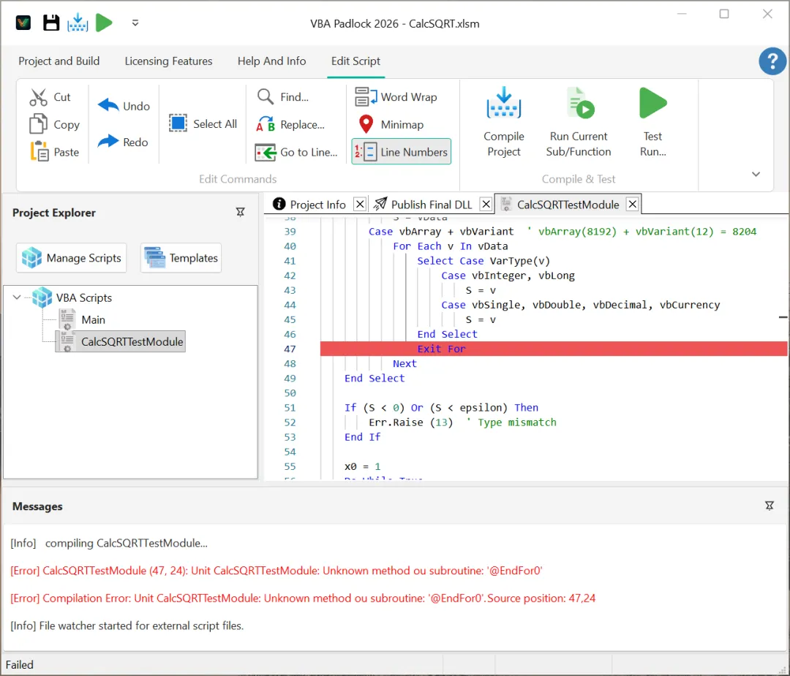Open the Help And Info ribbon tab
Viewport: 790px width, 676px height.
click(x=271, y=61)
